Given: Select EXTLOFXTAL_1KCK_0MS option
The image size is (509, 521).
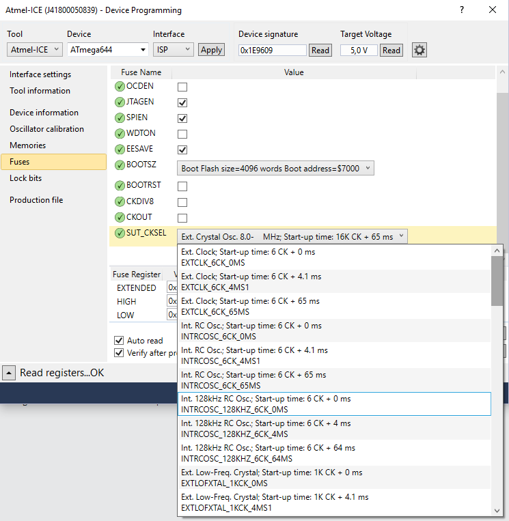Looking at the screenshot, I should [335, 477].
